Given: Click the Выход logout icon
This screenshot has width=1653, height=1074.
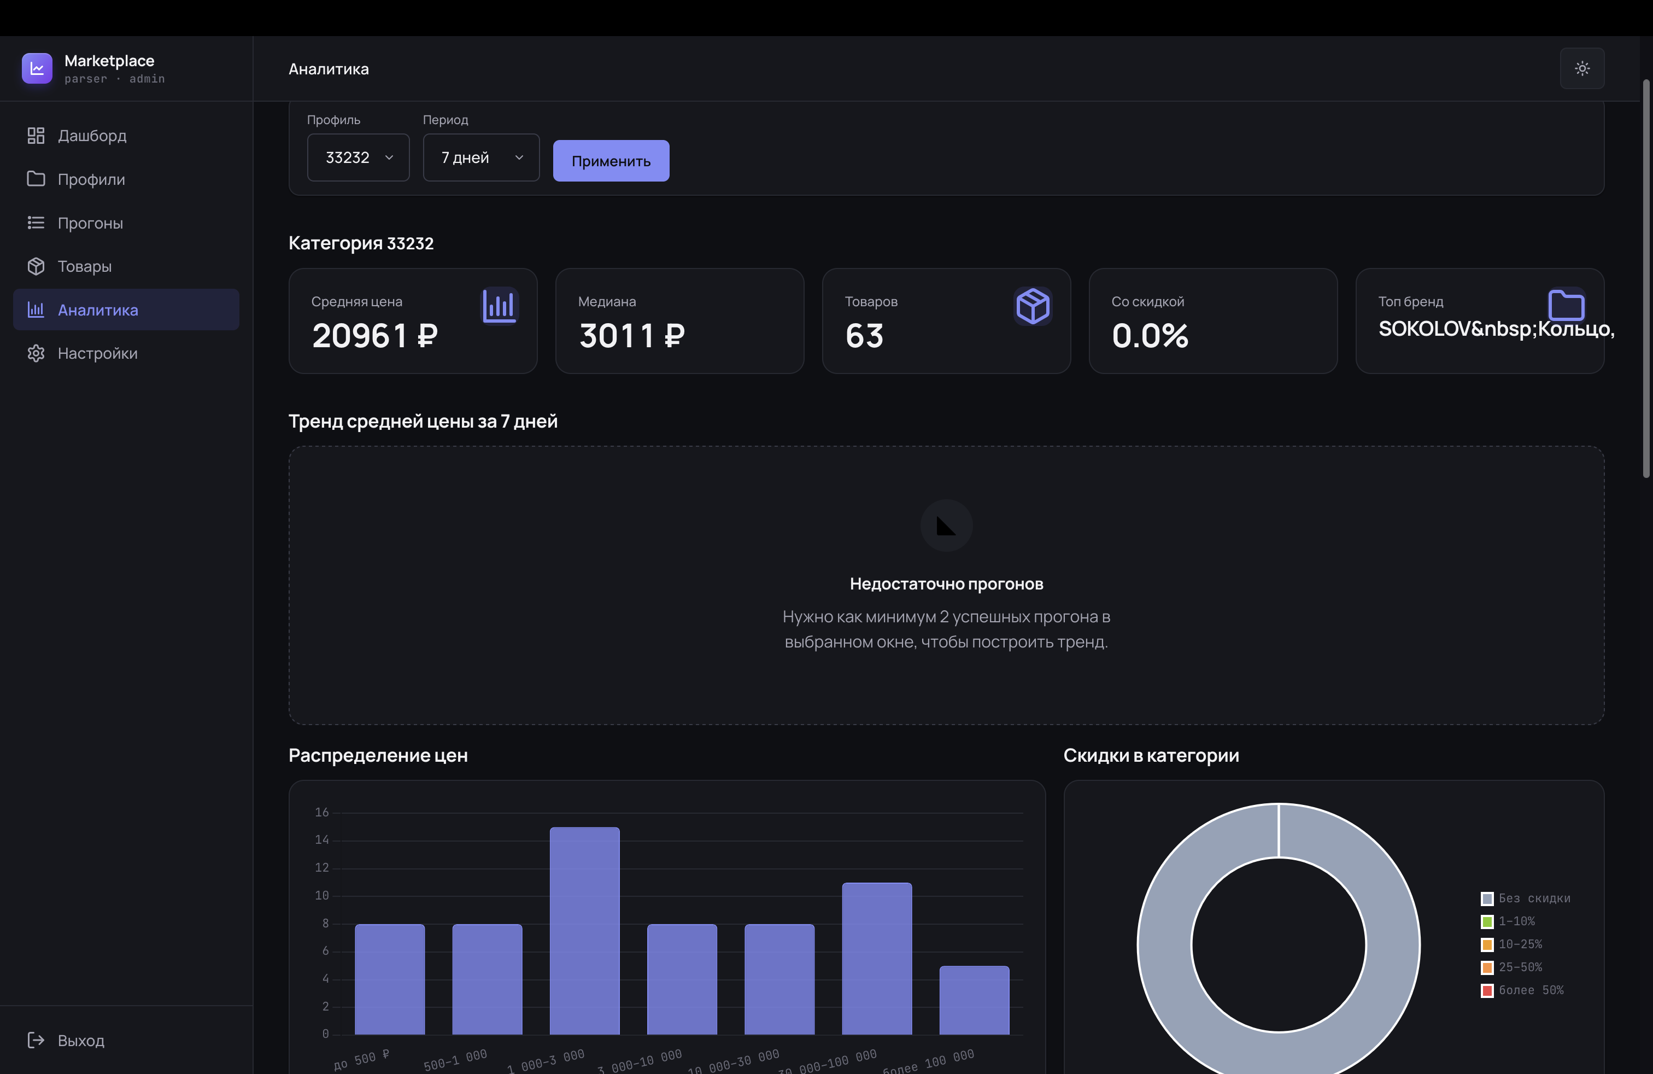Looking at the screenshot, I should click(36, 1040).
